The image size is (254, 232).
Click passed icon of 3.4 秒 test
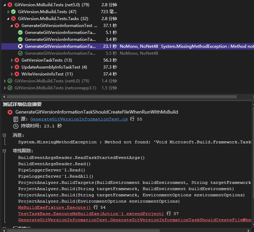(20, 39)
